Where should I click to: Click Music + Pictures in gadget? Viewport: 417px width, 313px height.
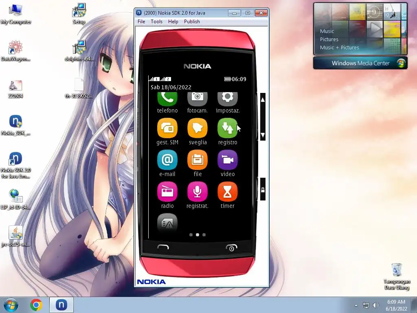pos(339,48)
